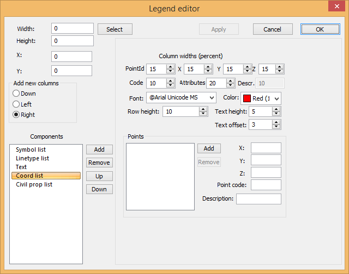
Task: Click the Select button next to Width
Action: (115, 29)
